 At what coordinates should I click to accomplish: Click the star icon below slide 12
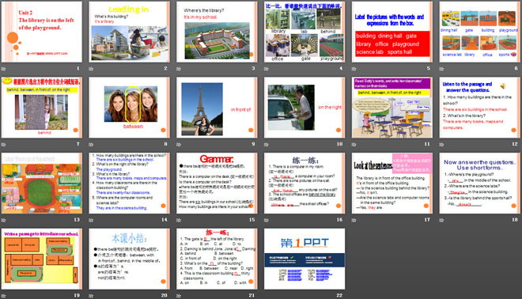(441, 145)
